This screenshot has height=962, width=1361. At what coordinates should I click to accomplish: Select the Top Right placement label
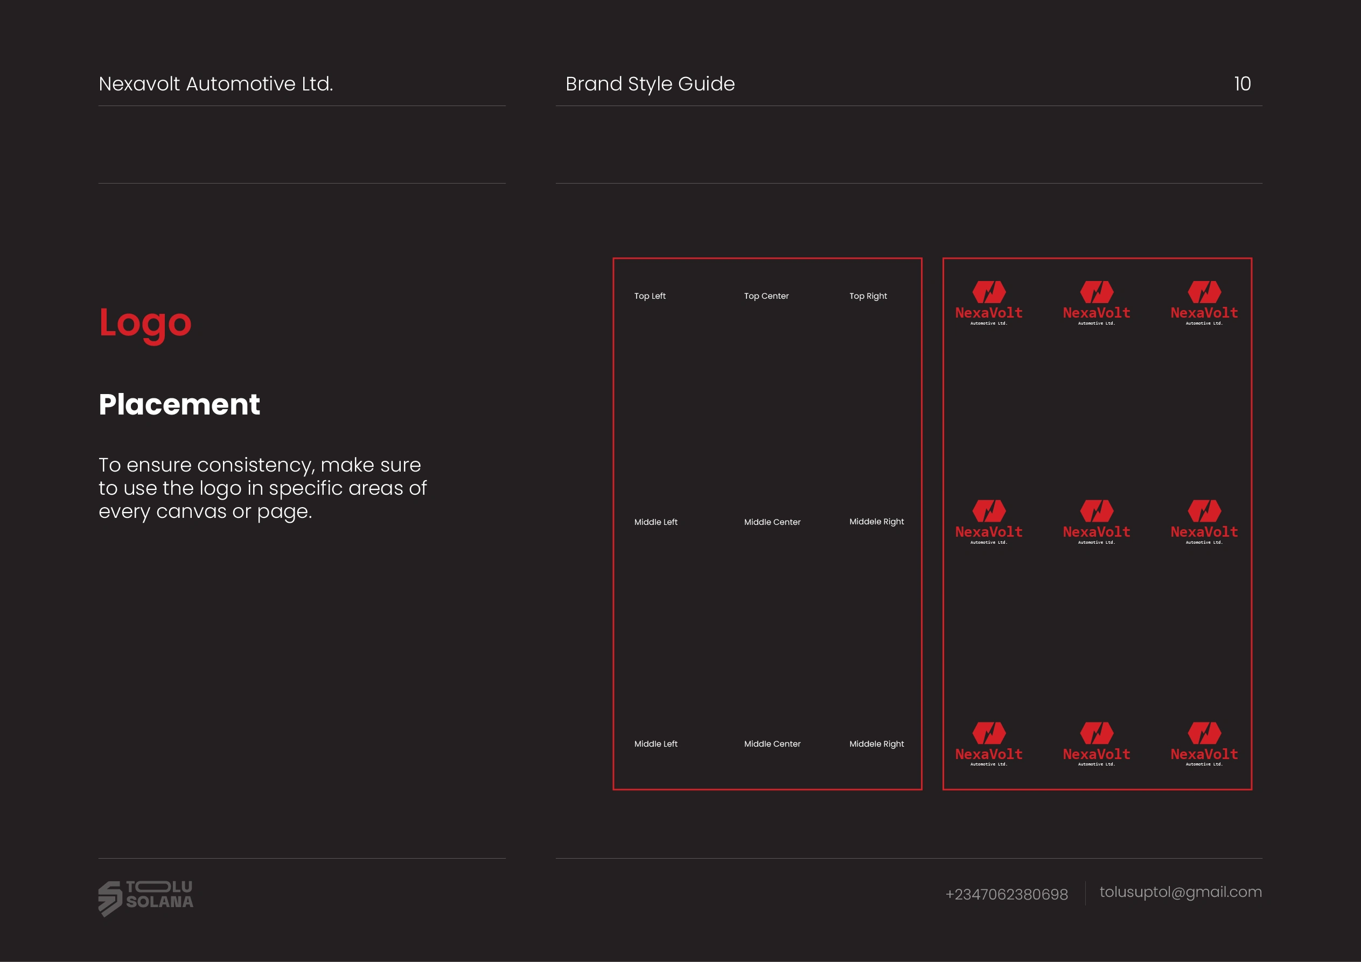point(868,296)
